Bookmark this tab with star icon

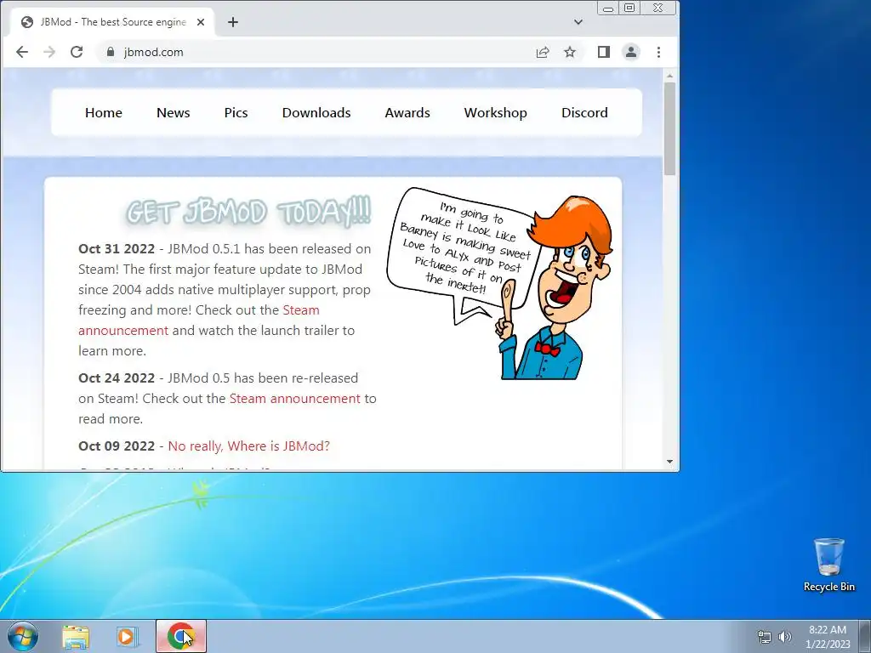(570, 52)
